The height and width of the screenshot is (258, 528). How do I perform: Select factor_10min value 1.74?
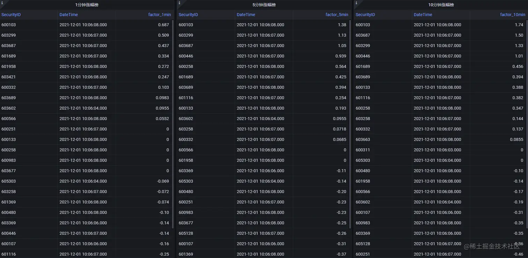(519, 25)
